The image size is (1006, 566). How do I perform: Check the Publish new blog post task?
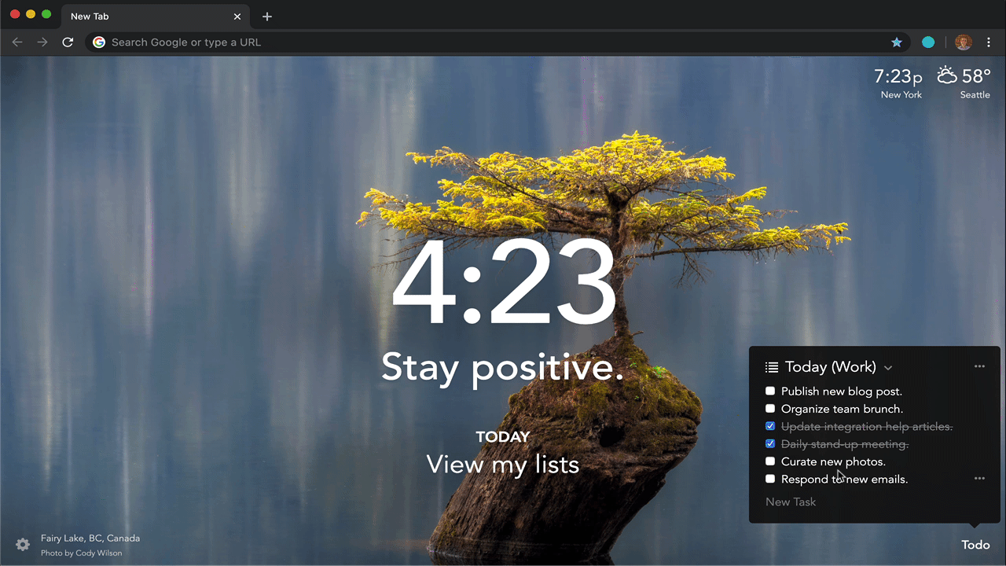(770, 391)
